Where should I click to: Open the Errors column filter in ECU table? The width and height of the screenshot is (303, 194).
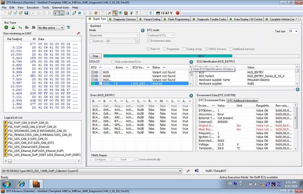pyautogui.click(x=127, y=68)
